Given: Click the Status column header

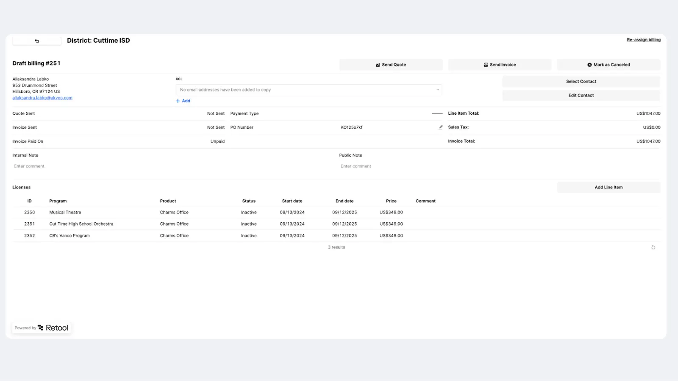Looking at the screenshot, I should click(x=249, y=201).
